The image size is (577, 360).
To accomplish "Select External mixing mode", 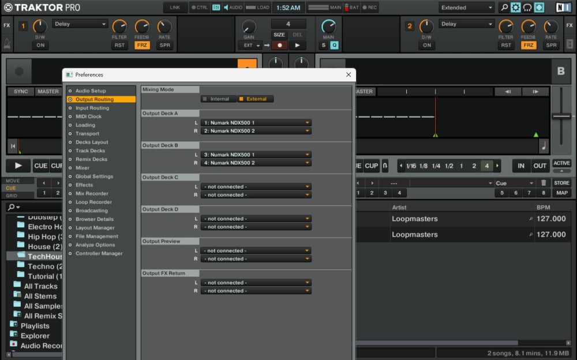I will 256,99.
